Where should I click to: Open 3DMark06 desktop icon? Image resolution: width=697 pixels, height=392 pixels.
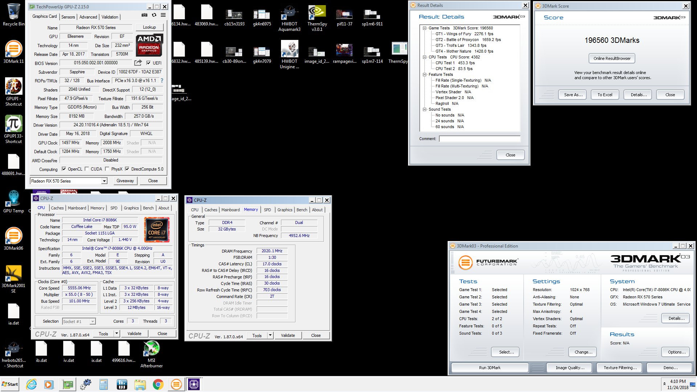coord(13,238)
